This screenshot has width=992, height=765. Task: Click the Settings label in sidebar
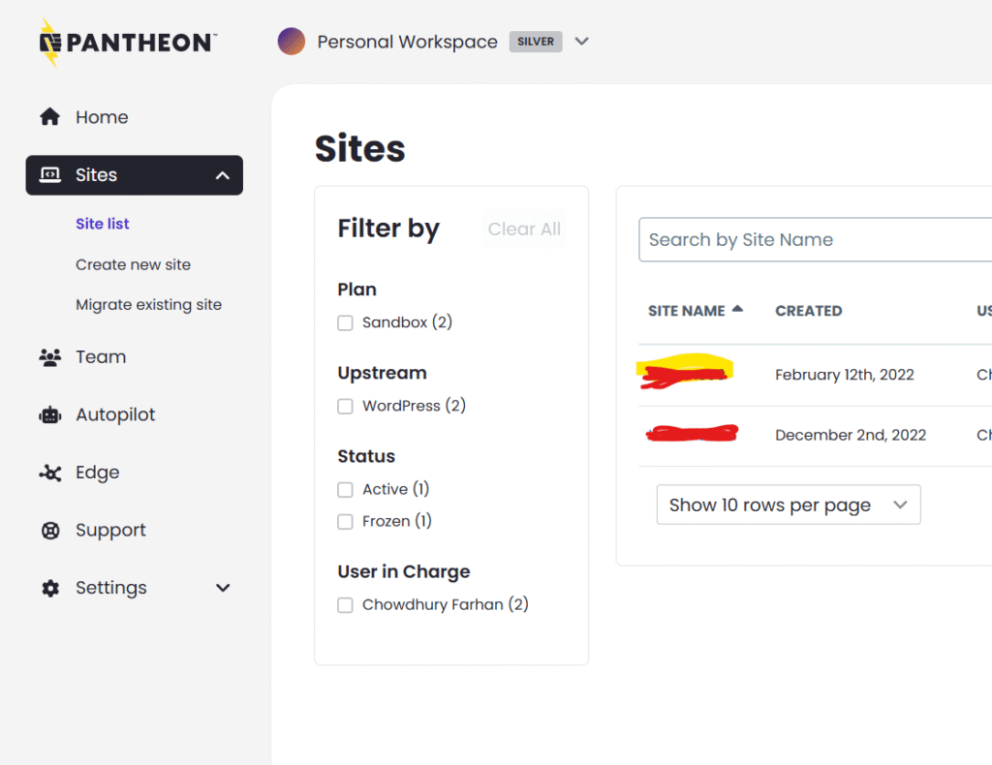pyautogui.click(x=111, y=588)
